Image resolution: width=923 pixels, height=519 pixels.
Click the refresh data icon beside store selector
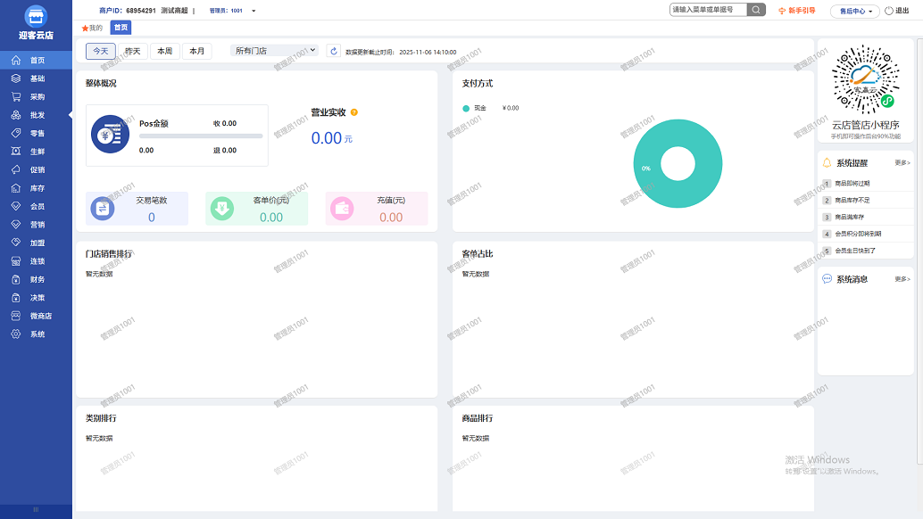[x=334, y=52]
